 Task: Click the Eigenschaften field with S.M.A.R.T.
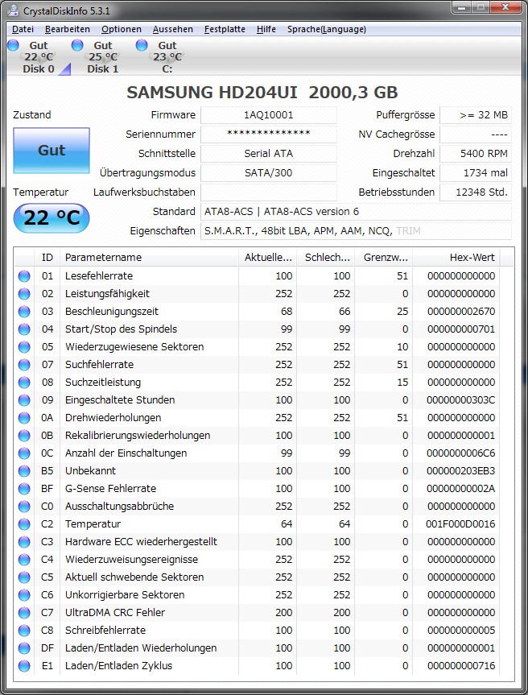(356, 231)
